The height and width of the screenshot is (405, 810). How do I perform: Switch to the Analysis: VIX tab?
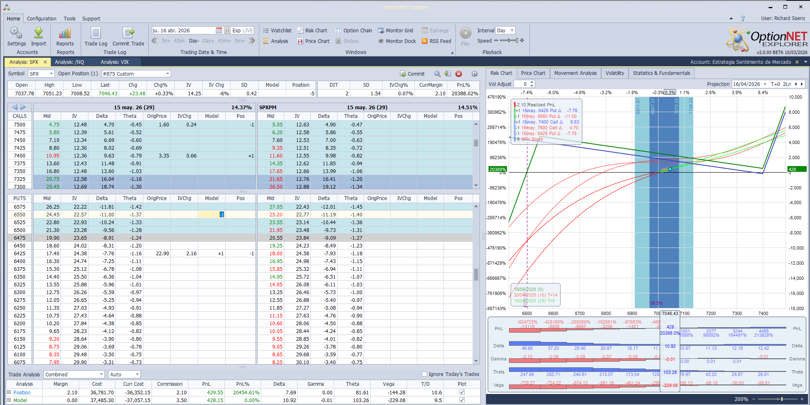point(115,62)
